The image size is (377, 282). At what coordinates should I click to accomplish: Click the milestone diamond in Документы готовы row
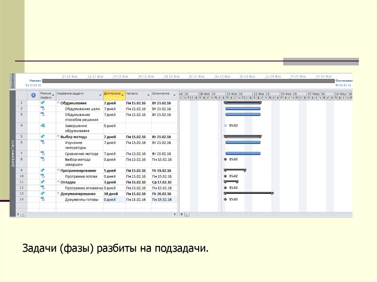pos(225,199)
